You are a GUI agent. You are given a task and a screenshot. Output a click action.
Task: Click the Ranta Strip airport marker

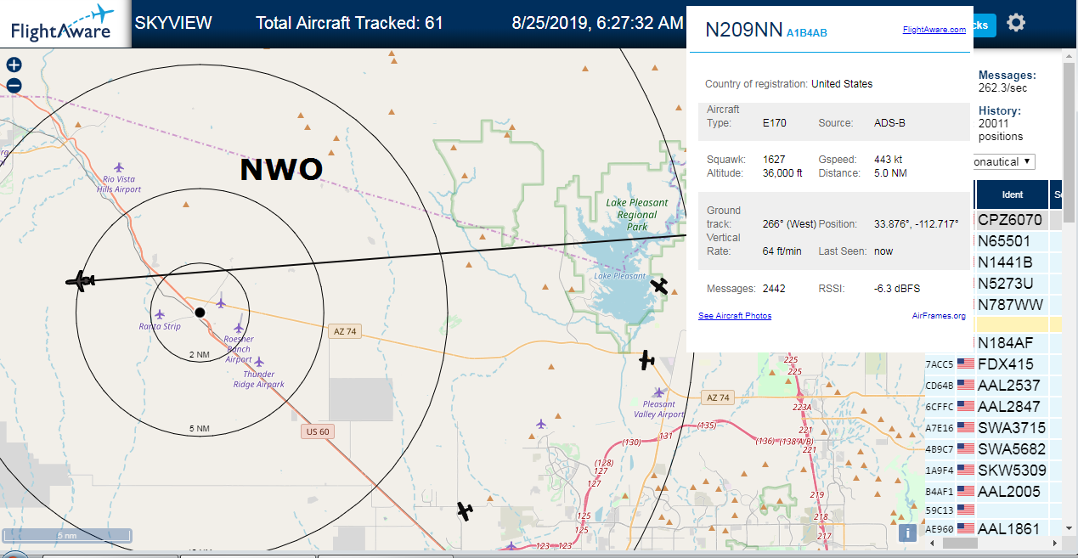point(160,314)
